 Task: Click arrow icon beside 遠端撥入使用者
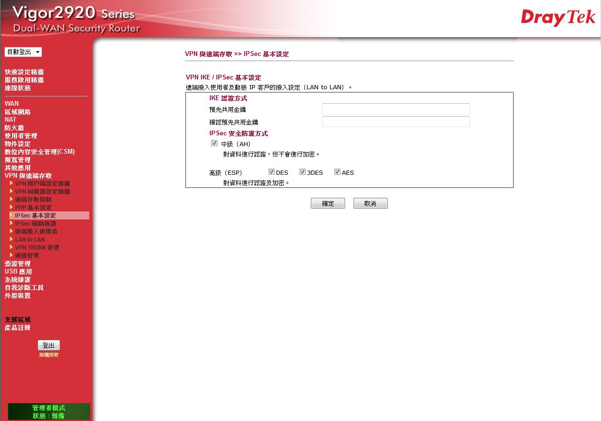pyautogui.click(x=11, y=231)
